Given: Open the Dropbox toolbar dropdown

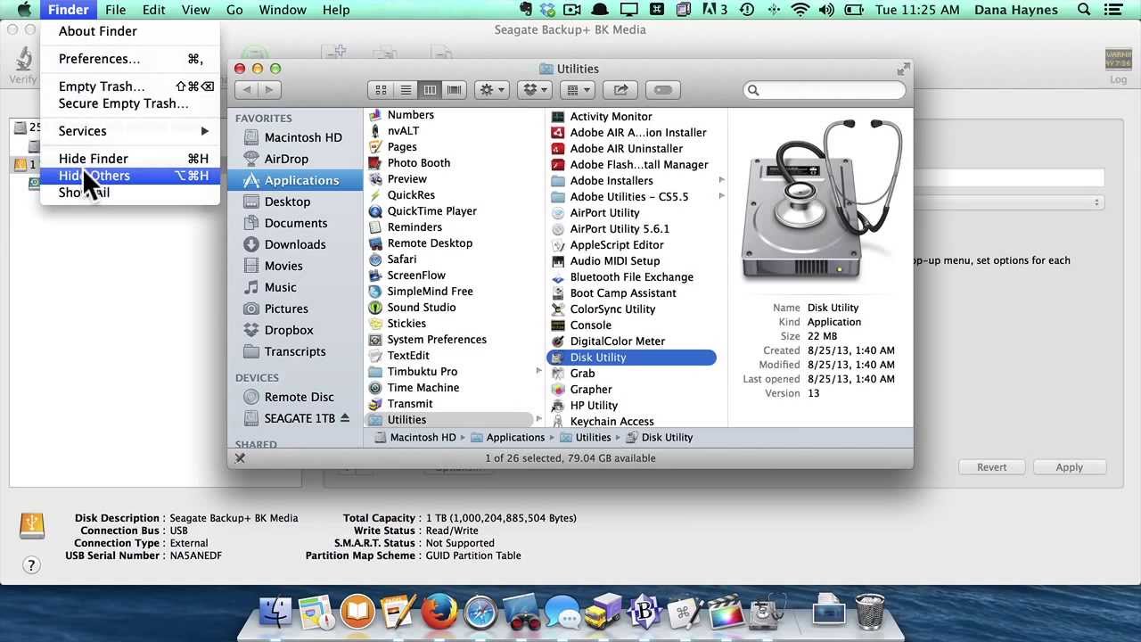Looking at the screenshot, I should click(x=536, y=90).
